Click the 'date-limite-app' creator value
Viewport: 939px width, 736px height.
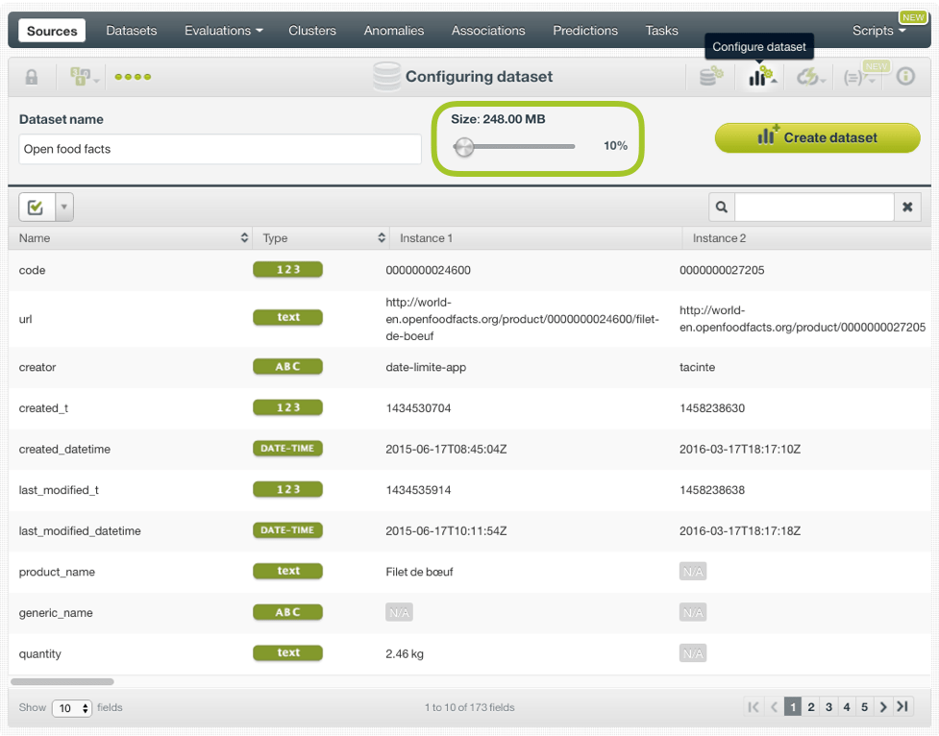click(426, 367)
